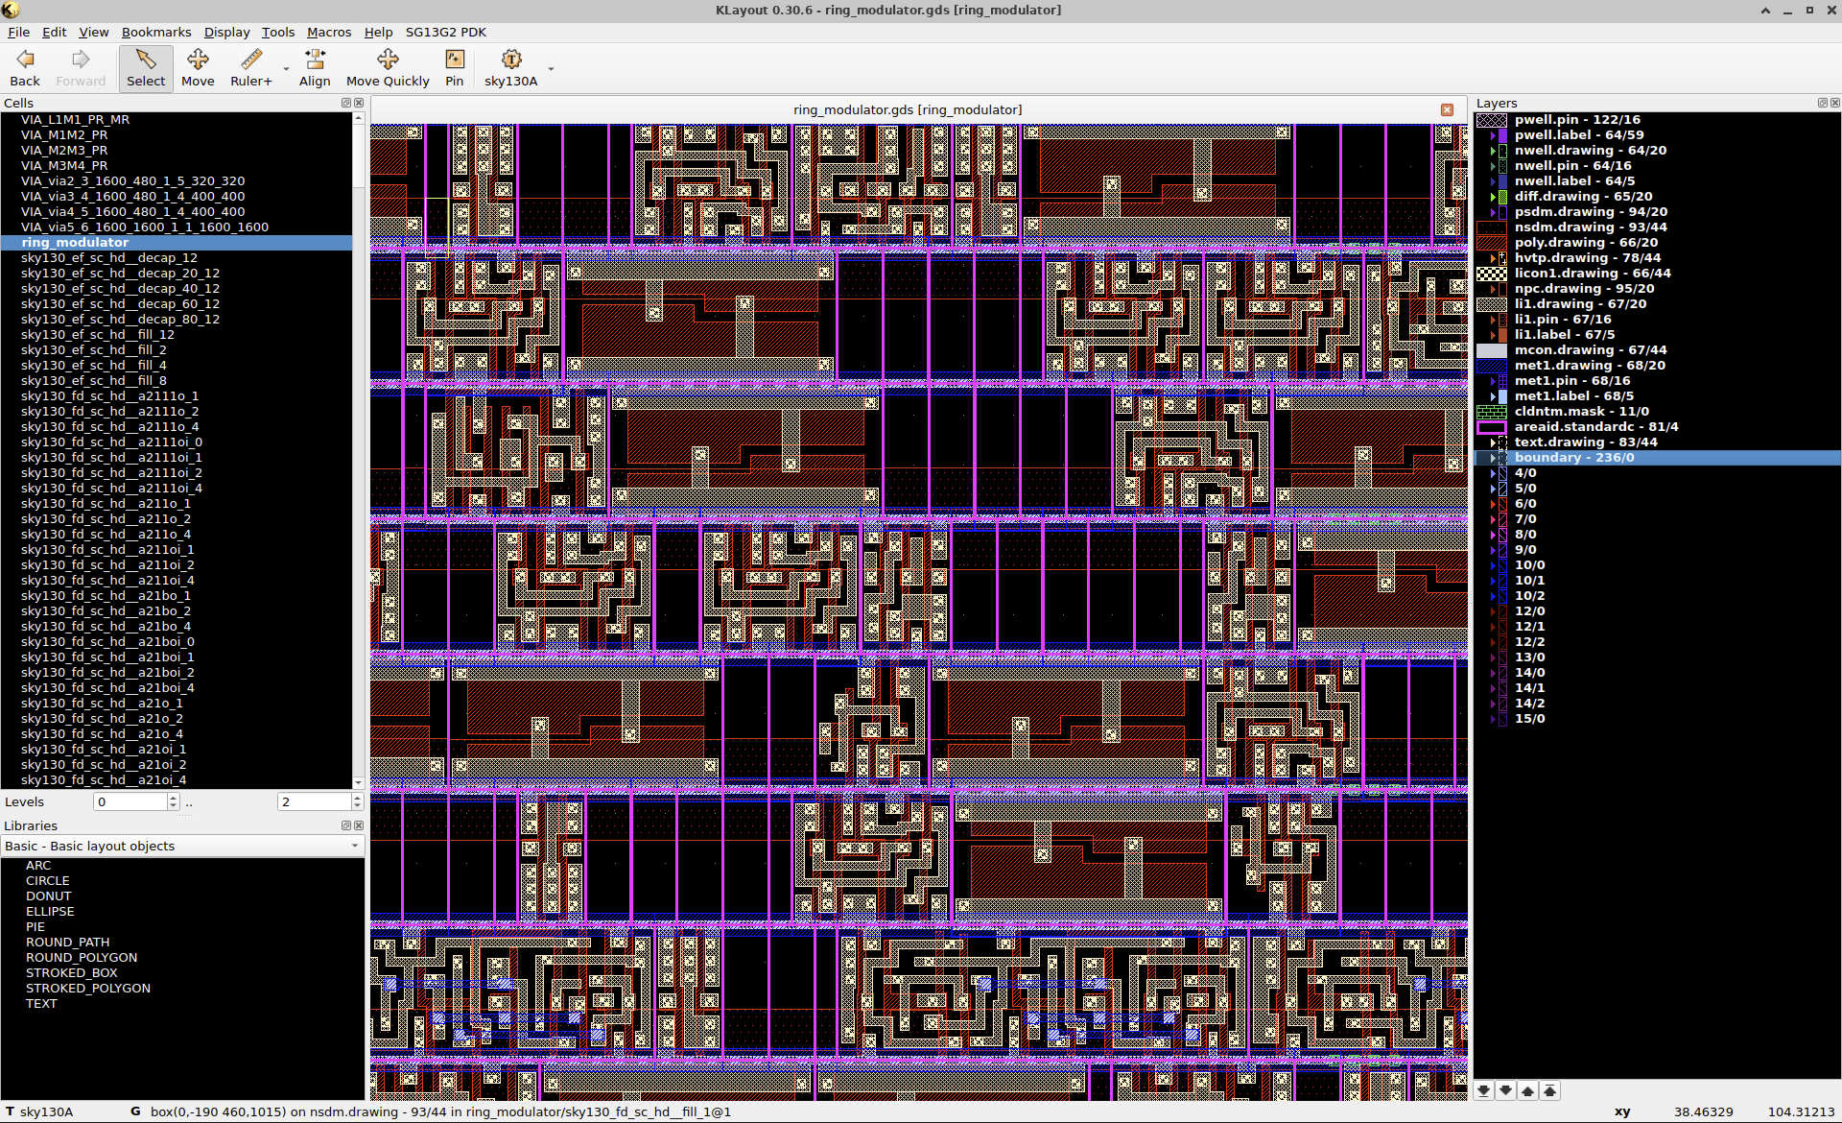The image size is (1842, 1123).
Task: Switch to the Move tool
Action: click(x=198, y=67)
